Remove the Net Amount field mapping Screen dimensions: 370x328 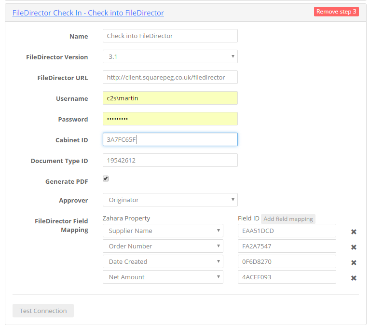point(354,278)
